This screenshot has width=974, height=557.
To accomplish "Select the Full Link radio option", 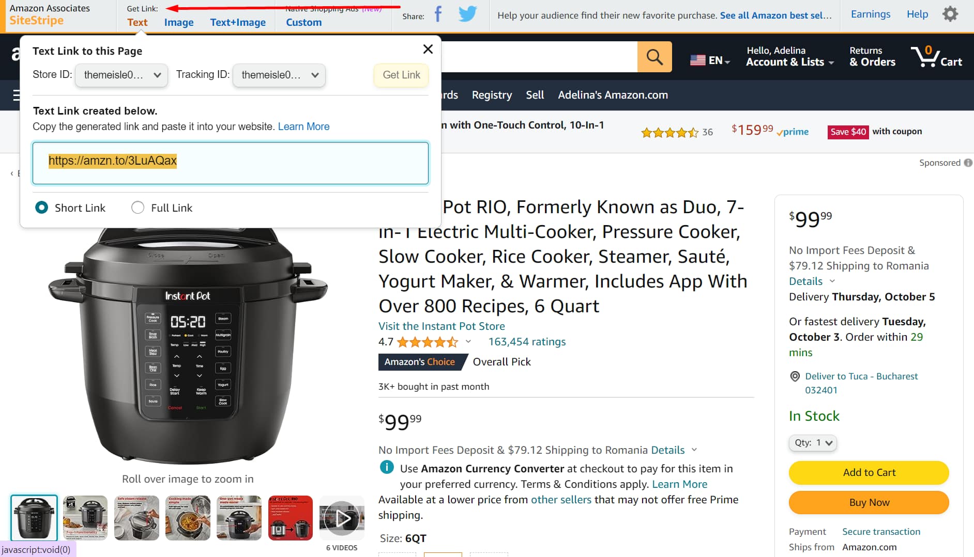I will (x=138, y=208).
